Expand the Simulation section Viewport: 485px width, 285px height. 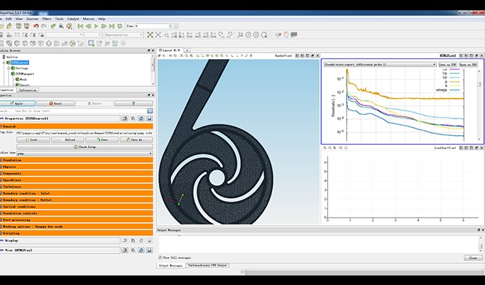[x=76, y=160]
